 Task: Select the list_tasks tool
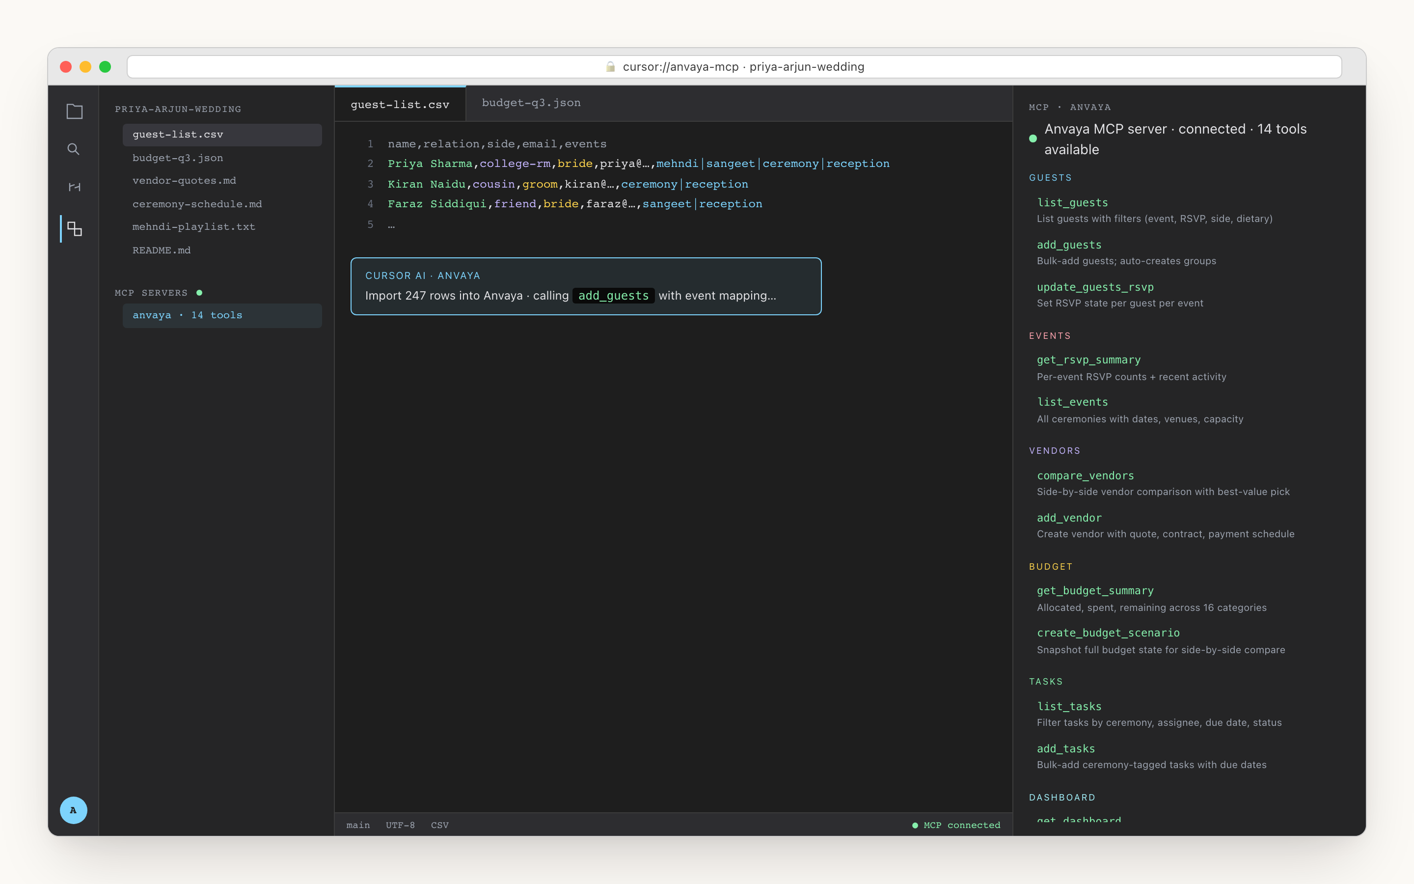click(1069, 706)
